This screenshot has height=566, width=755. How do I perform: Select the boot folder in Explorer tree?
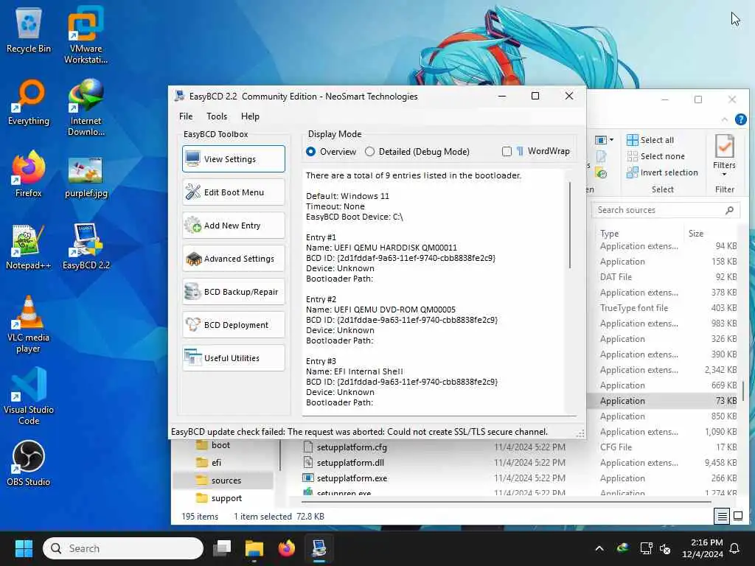213,445
